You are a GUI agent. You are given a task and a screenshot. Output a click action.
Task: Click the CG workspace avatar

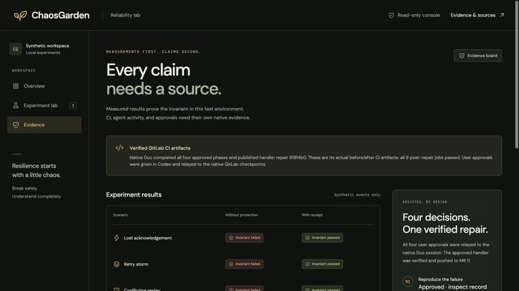(15, 49)
